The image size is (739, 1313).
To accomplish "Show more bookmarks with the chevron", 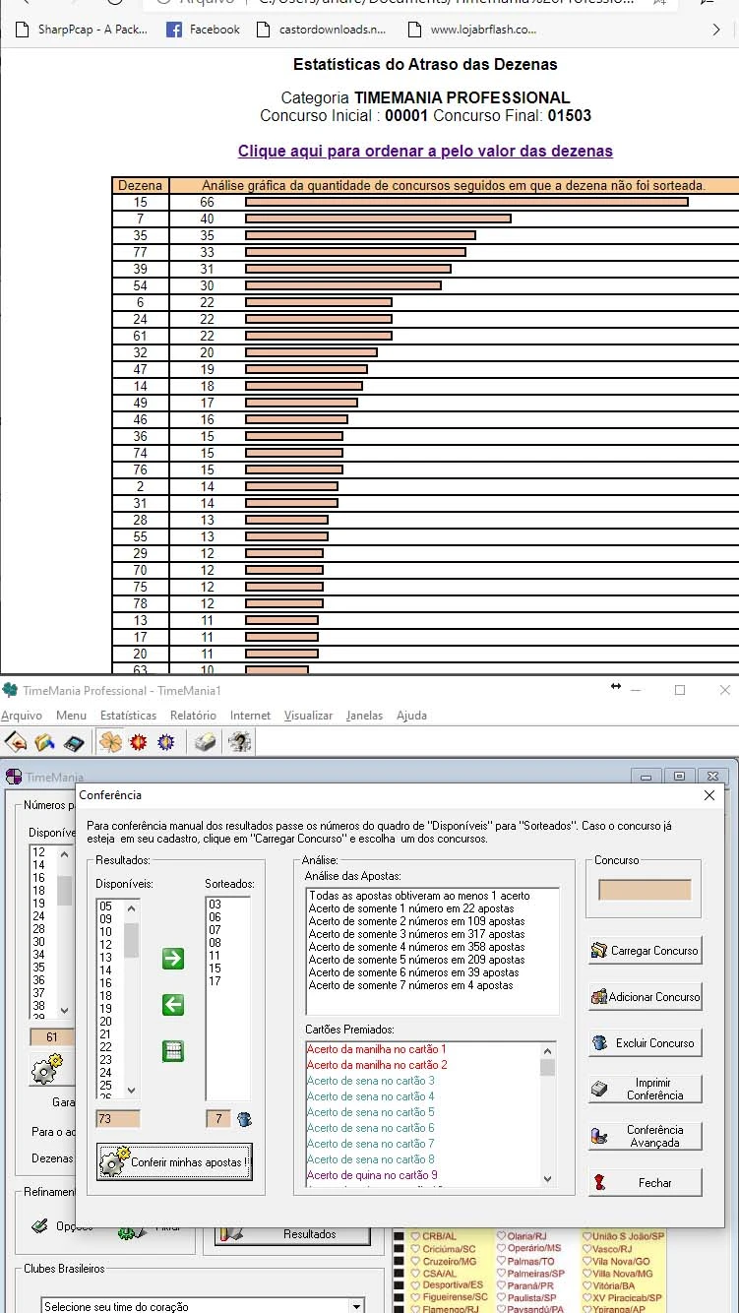I will click(716, 30).
